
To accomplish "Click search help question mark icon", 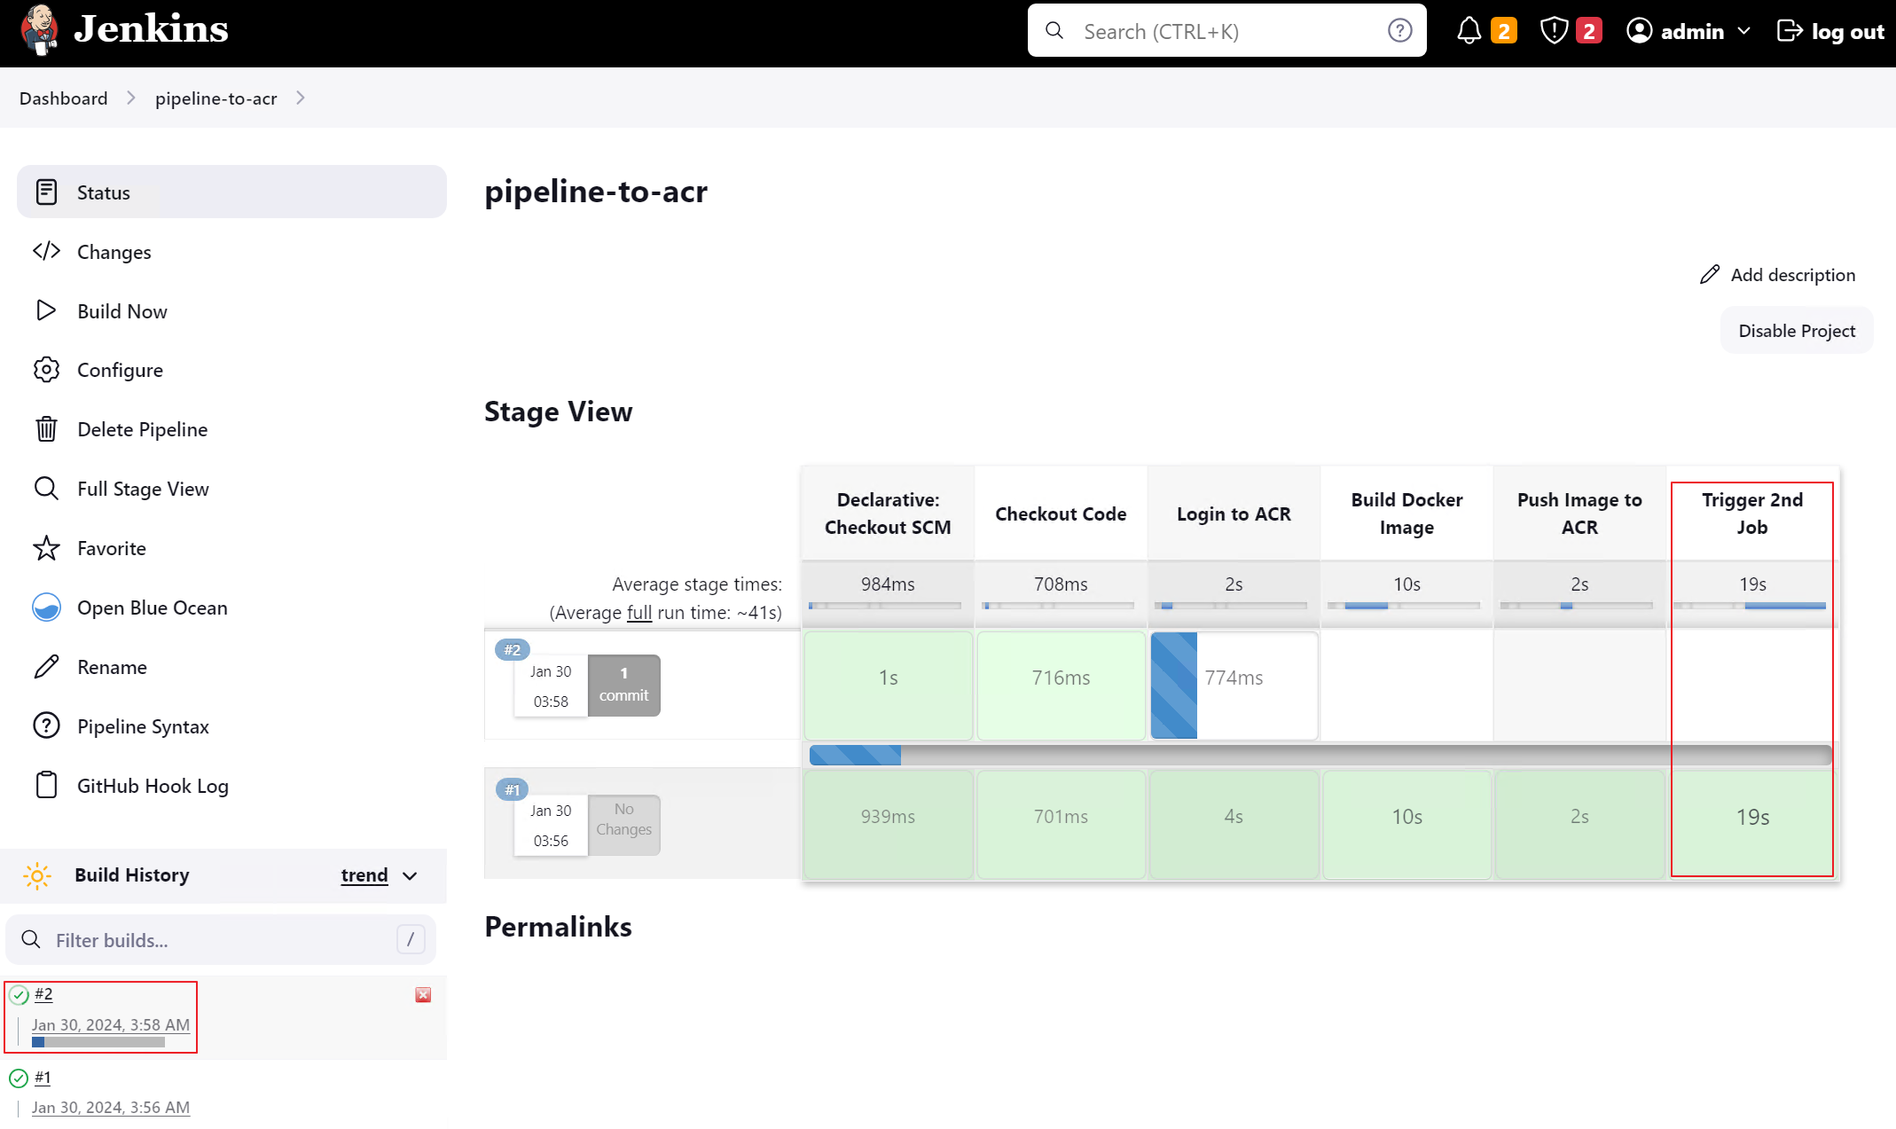I will click(x=1399, y=31).
